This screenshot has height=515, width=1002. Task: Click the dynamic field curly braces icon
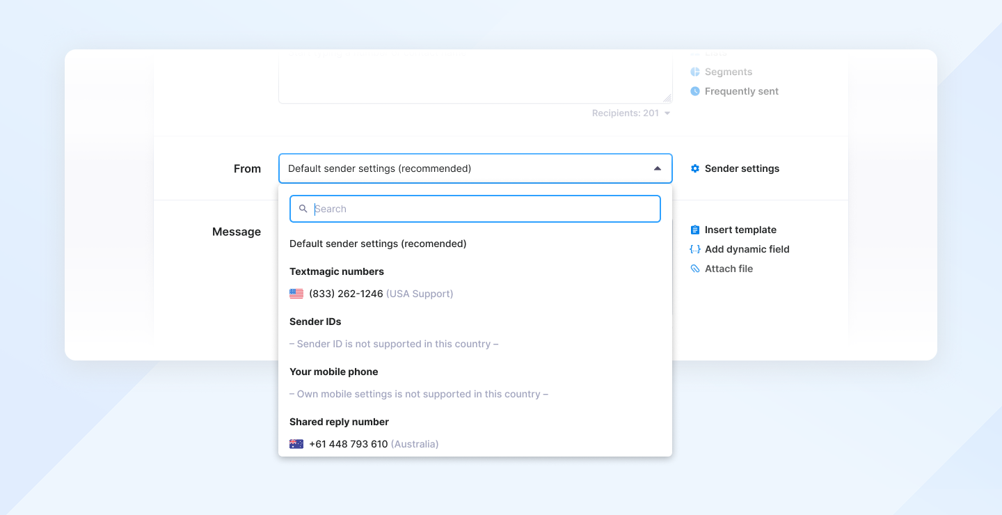click(x=694, y=249)
